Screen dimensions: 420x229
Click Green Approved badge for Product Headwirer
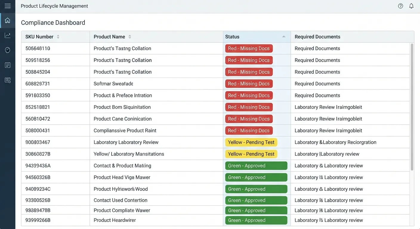[256, 220]
